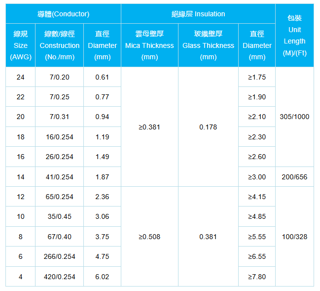Screen dimensions: 320x291
Task: Click the 導體(Conductor) header cell
Action: (x=63, y=14)
